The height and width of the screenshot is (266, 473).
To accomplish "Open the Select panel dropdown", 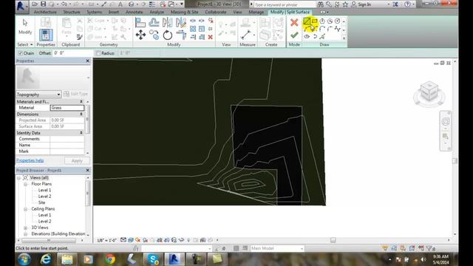I will point(24,44).
